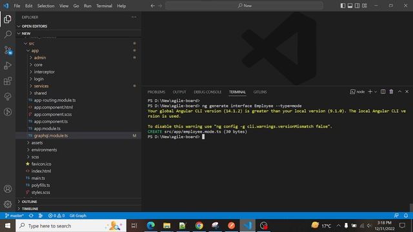Create a new terminal with plus icon
This screenshot has height=232, width=413.
(370, 92)
